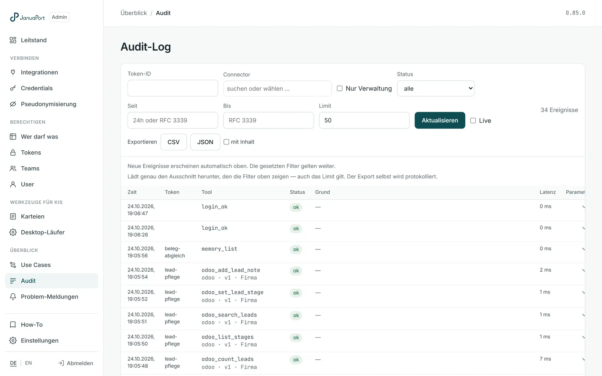Expand the odoo_count_leads row chevron
This screenshot has width=602, height=376.
583,359
